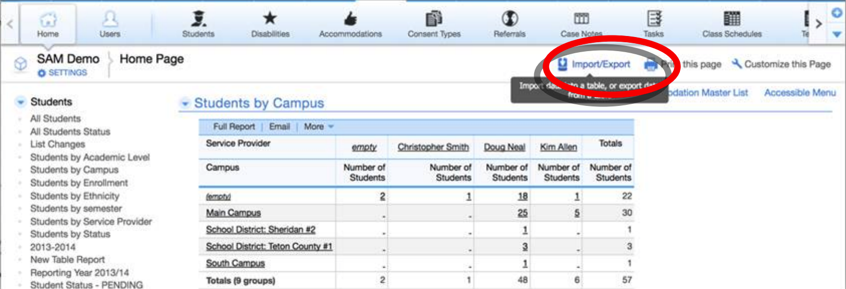Open the Referrals icon
This screenshot has width=846, height=289.
(x=510, y=19)
